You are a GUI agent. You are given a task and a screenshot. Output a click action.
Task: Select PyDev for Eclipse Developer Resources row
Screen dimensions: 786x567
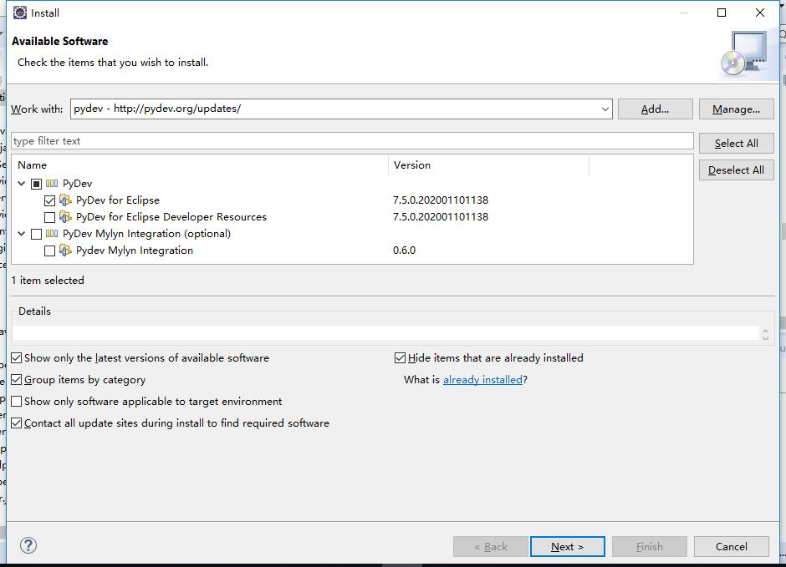171,216
